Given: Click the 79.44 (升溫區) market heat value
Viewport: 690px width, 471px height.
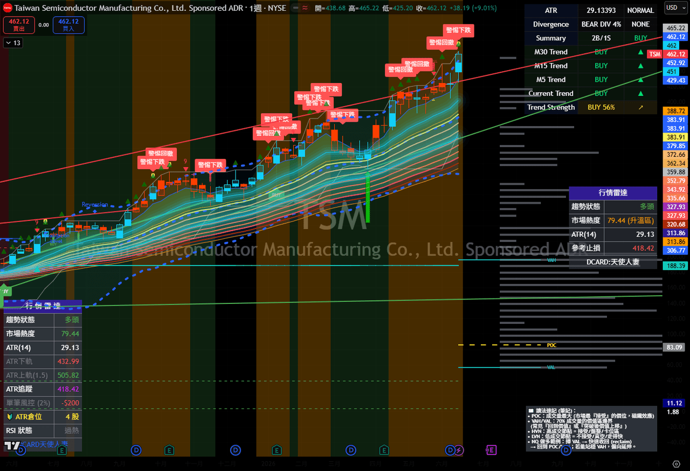Looking at the screenshot, I should [631, 220].
